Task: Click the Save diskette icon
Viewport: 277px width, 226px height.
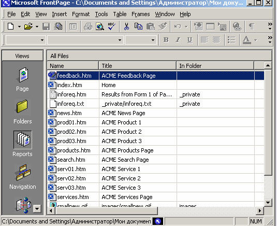Action: 46,27
